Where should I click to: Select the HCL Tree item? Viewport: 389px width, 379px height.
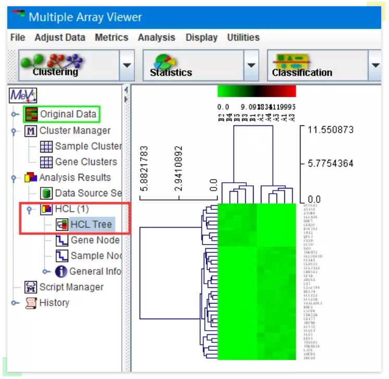point(91,224)
